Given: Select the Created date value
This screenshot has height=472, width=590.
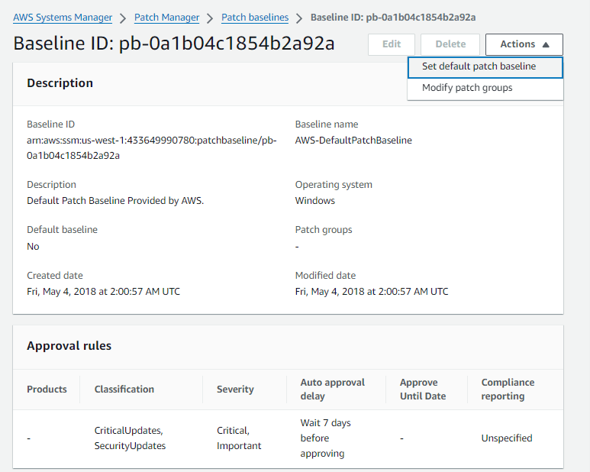Looking at the screenshot, I should (x=104, y=292).
